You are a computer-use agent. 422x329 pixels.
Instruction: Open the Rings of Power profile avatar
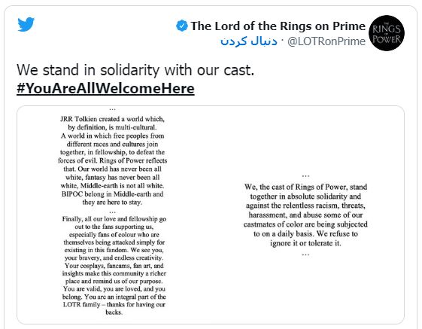pyautogui.click(x=387, y=33)
